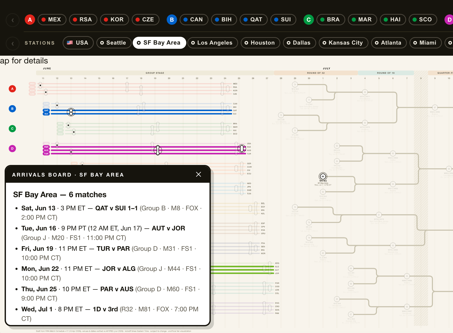Select the SCO team chip
The height and width of the screenshot is (333, 453).
423,20
